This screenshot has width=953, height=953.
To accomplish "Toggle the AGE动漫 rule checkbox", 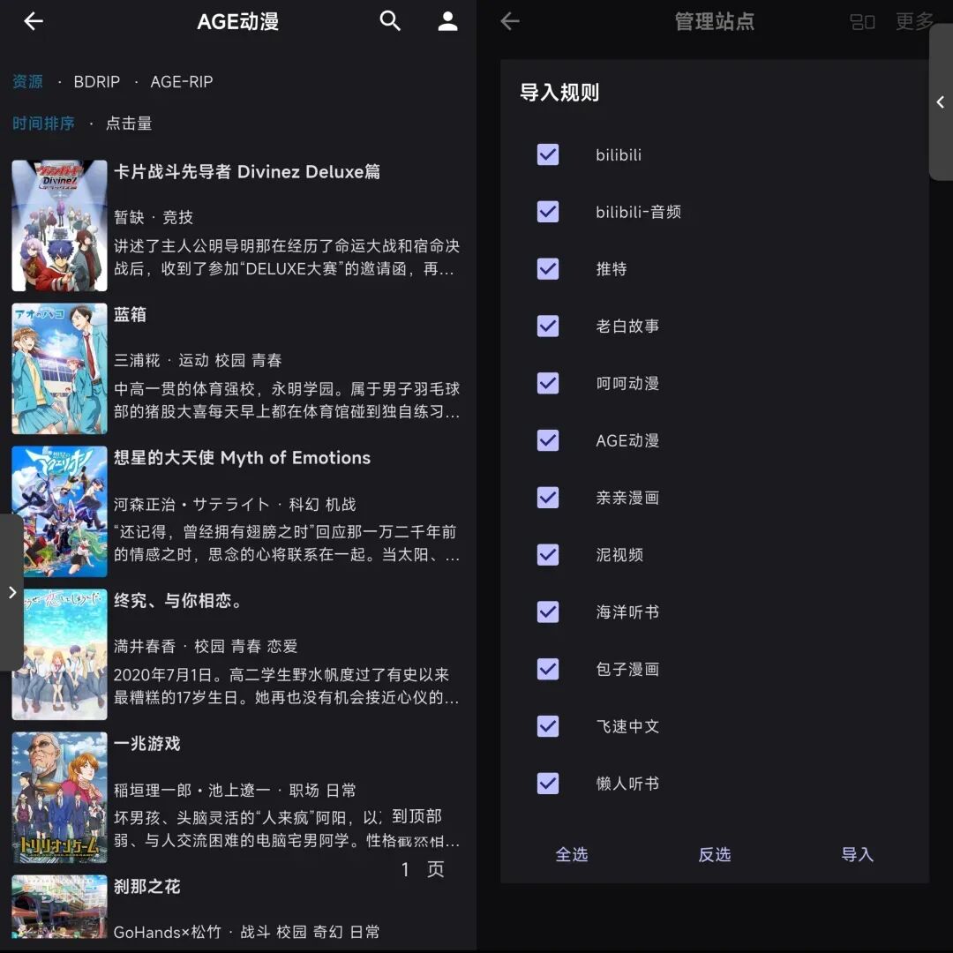I will 548,440.
